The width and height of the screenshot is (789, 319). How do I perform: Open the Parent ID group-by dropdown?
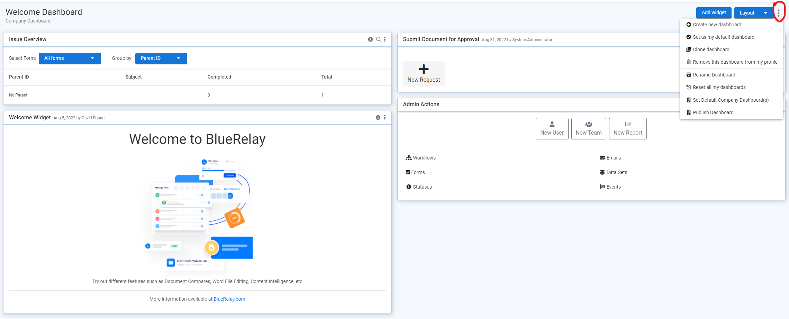click(161, 58)
